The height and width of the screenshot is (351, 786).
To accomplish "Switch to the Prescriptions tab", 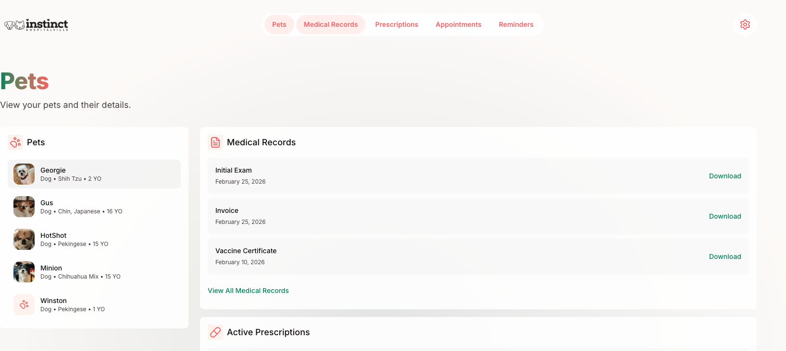I will [396, 24].
